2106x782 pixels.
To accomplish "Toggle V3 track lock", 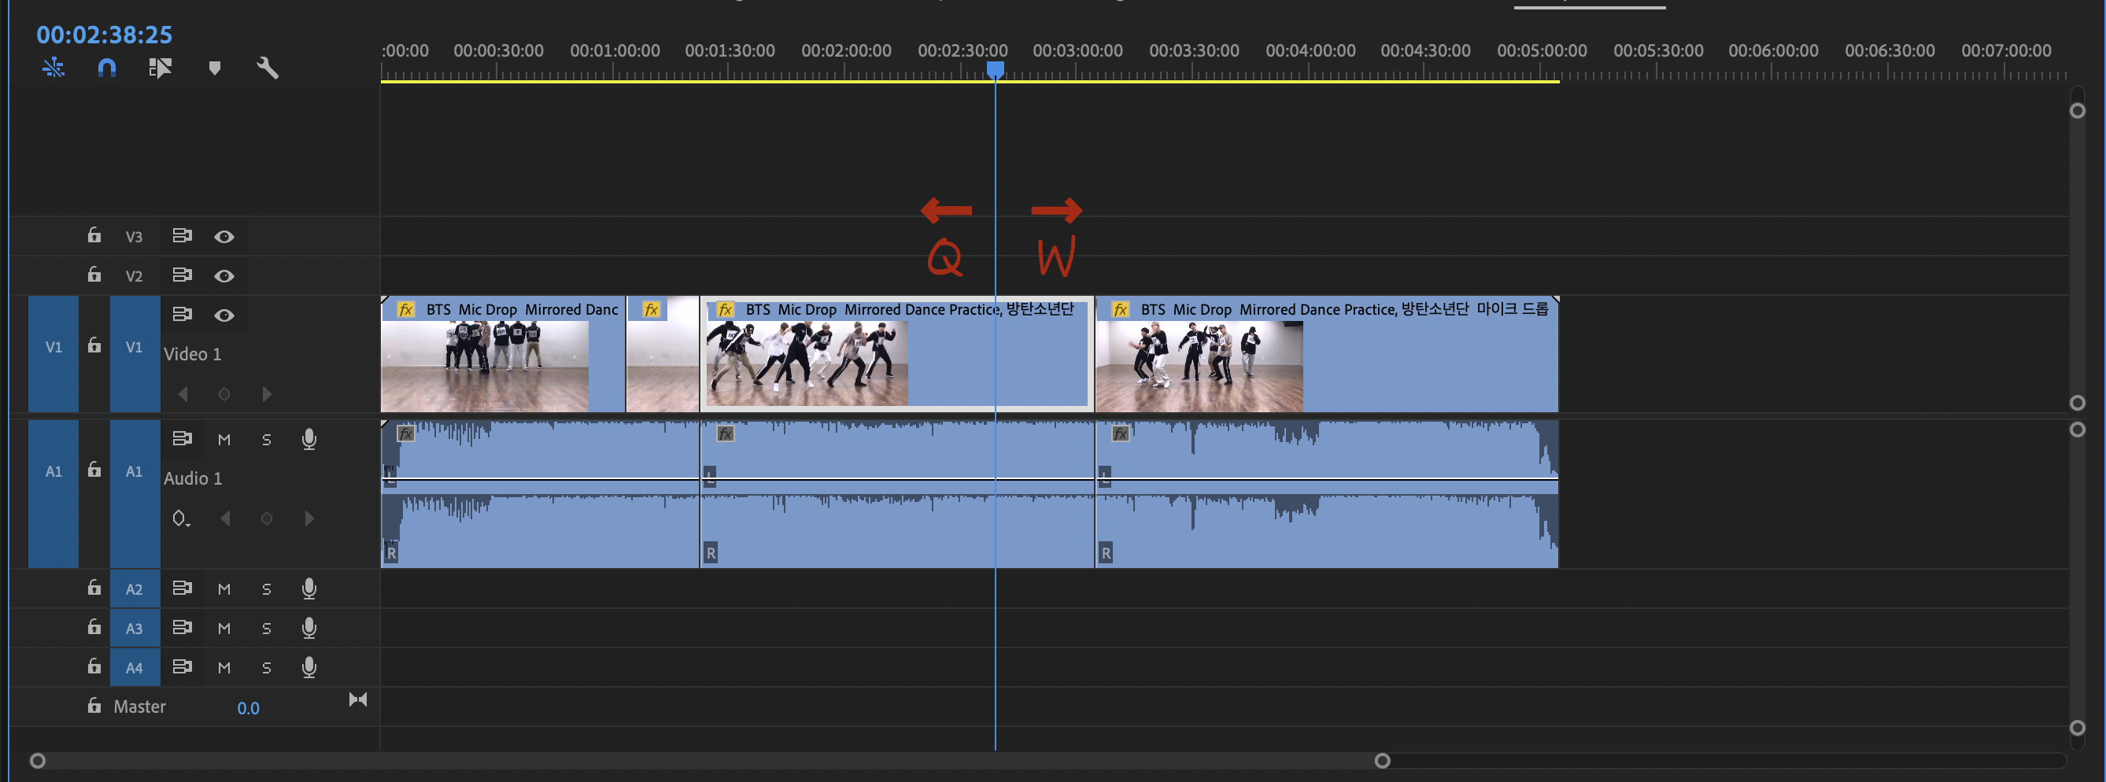I will tap(94, 235).
